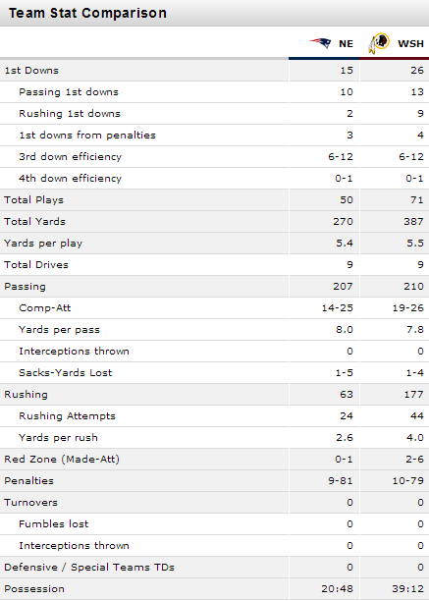Select the Total Plays row label
Image resolution: width=429 pixels, height=601 pixels.
pos(33,200)
